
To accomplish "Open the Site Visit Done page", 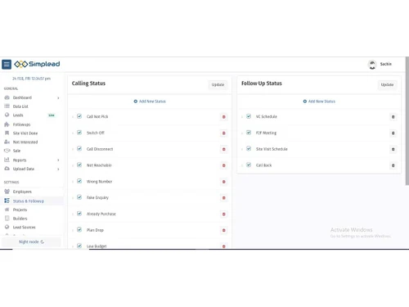I will (25, 133).
